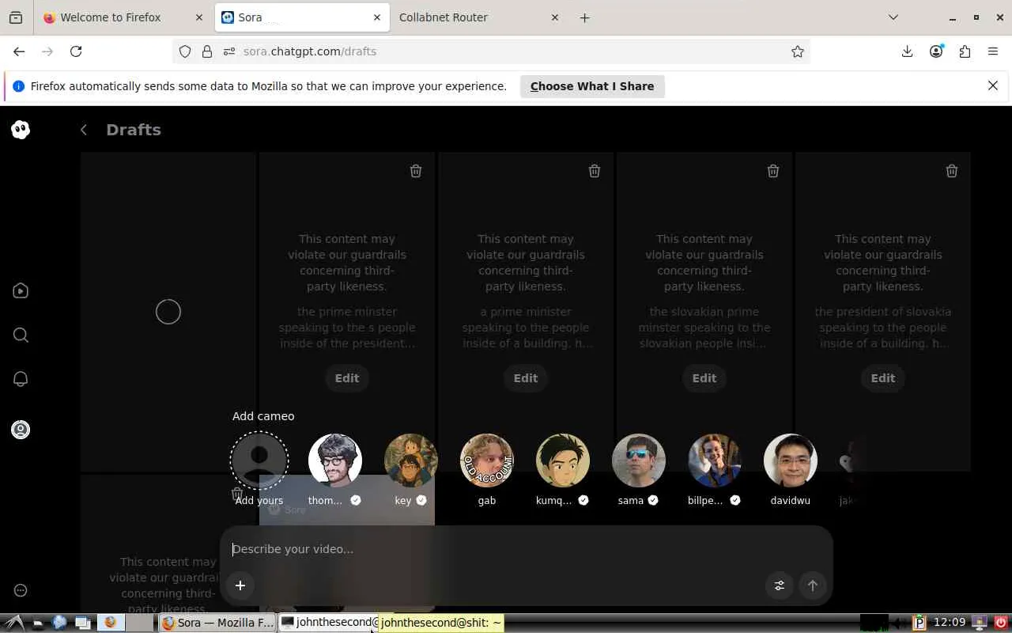Viewport: 1012px width, 633px height.
Task: Select the kumq... cameo avatar
Action: [563, 461]
